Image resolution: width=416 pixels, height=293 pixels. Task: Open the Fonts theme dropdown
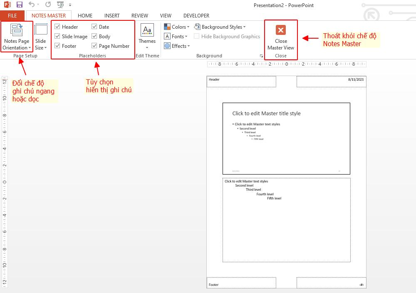coord(176,36)
